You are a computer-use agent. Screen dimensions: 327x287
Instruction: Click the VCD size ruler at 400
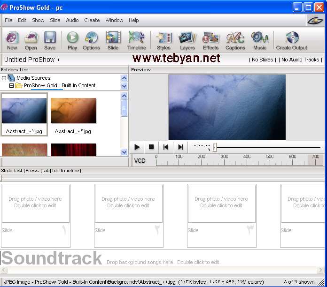[x=247, y=160]
